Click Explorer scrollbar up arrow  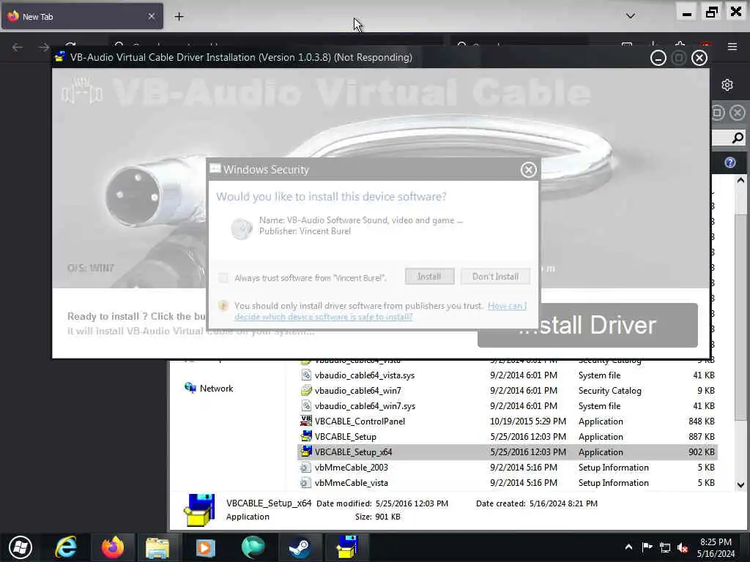[x=740, y=180]
